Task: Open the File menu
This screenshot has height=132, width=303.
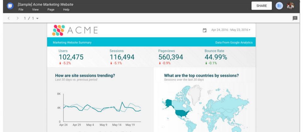Action: [21, 10]
